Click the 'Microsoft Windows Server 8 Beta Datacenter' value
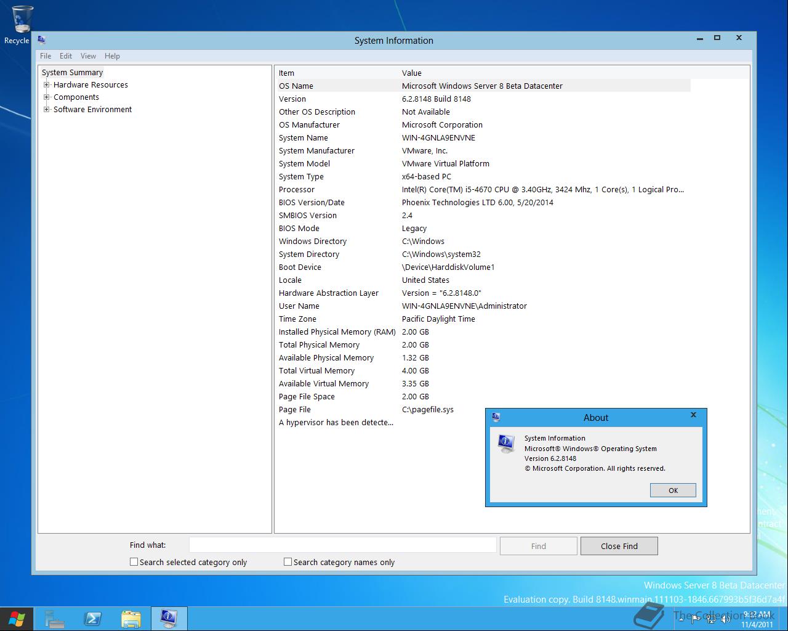This screenshot has height=631, width=788. coord(482,86)
